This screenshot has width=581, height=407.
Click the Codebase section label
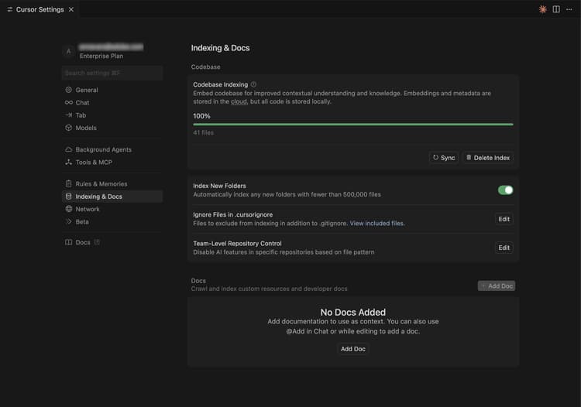pyautogui.click(x=205, y=67)
